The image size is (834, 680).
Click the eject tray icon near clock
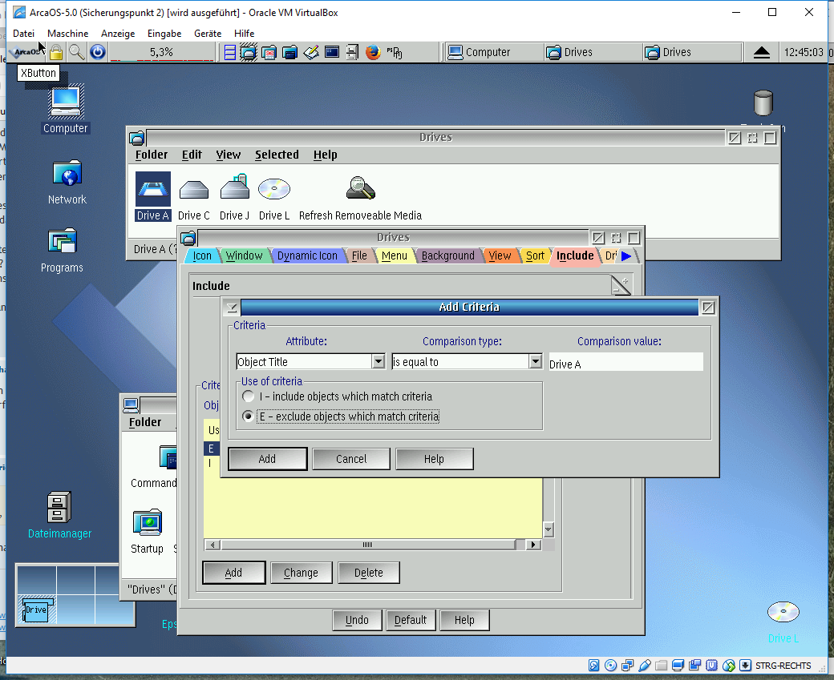coord(762,52)
